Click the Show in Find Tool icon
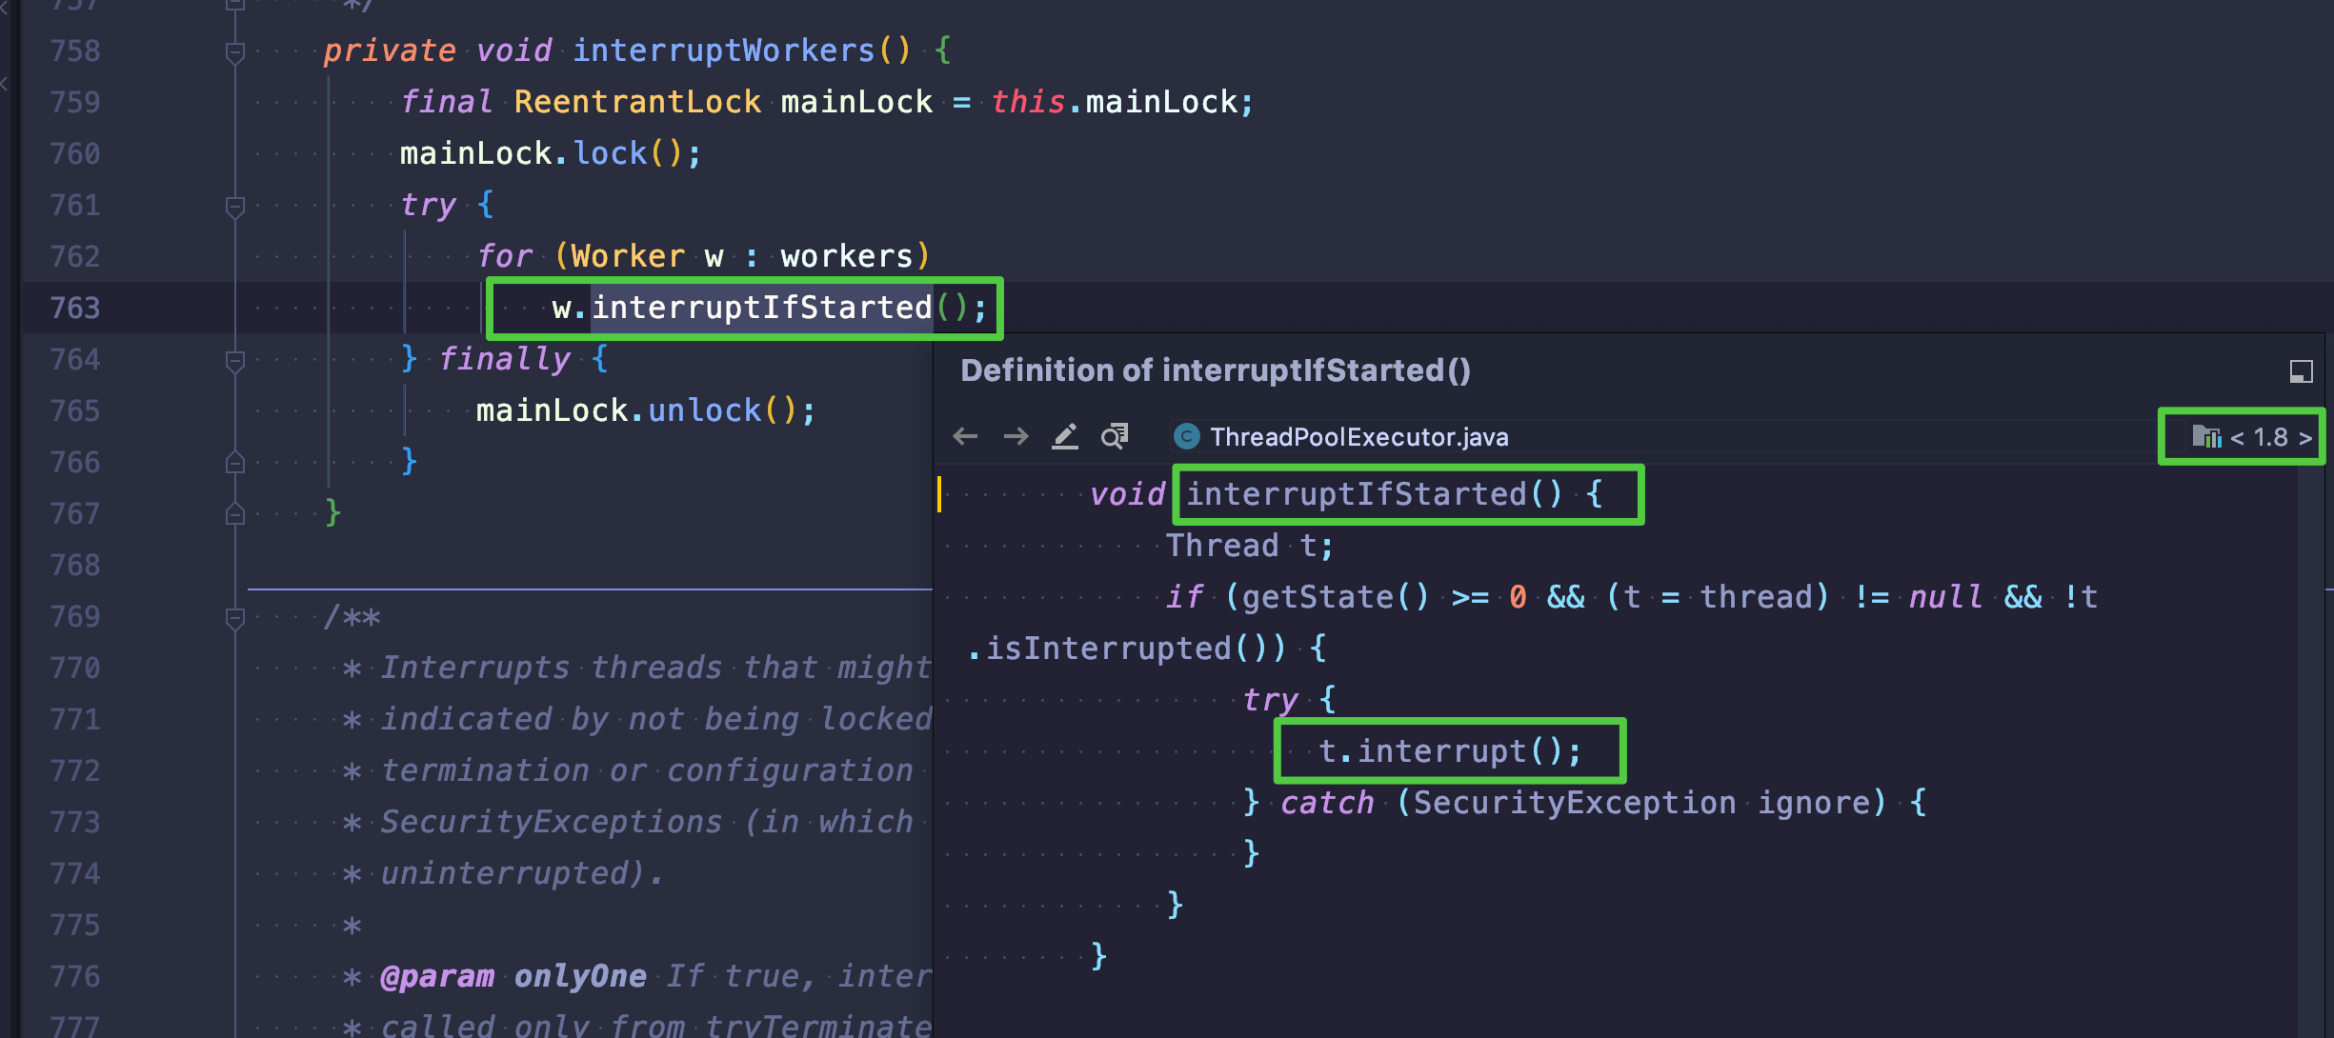The width and height of the screenshot is (2334, 1038). [x=1115, y=437]
